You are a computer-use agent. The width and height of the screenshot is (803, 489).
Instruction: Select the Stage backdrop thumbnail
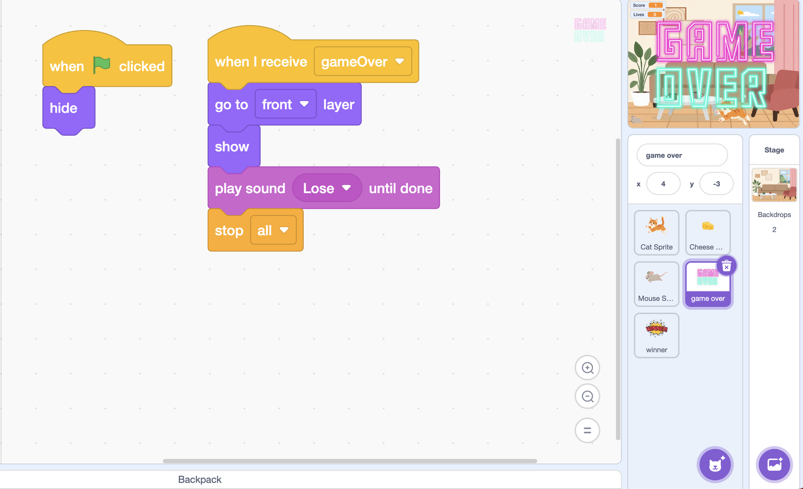click(774, 185)
